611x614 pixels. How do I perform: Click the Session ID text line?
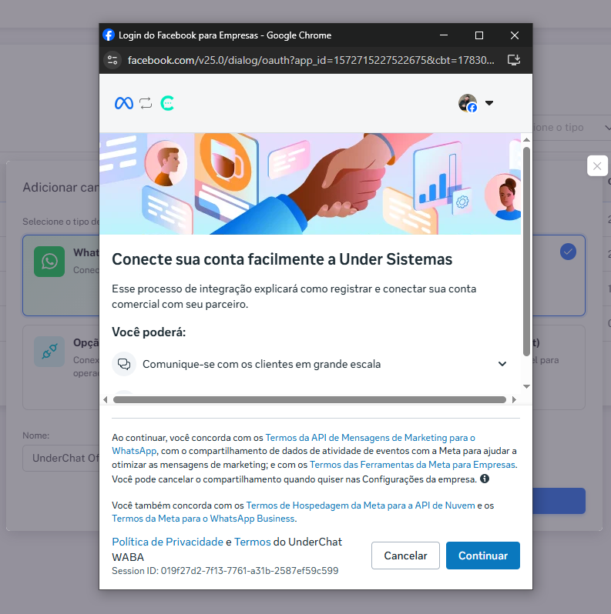coord(225,571)
